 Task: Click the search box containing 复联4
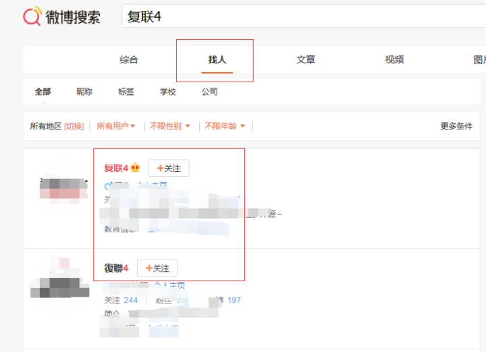click(x=304, y=16)
